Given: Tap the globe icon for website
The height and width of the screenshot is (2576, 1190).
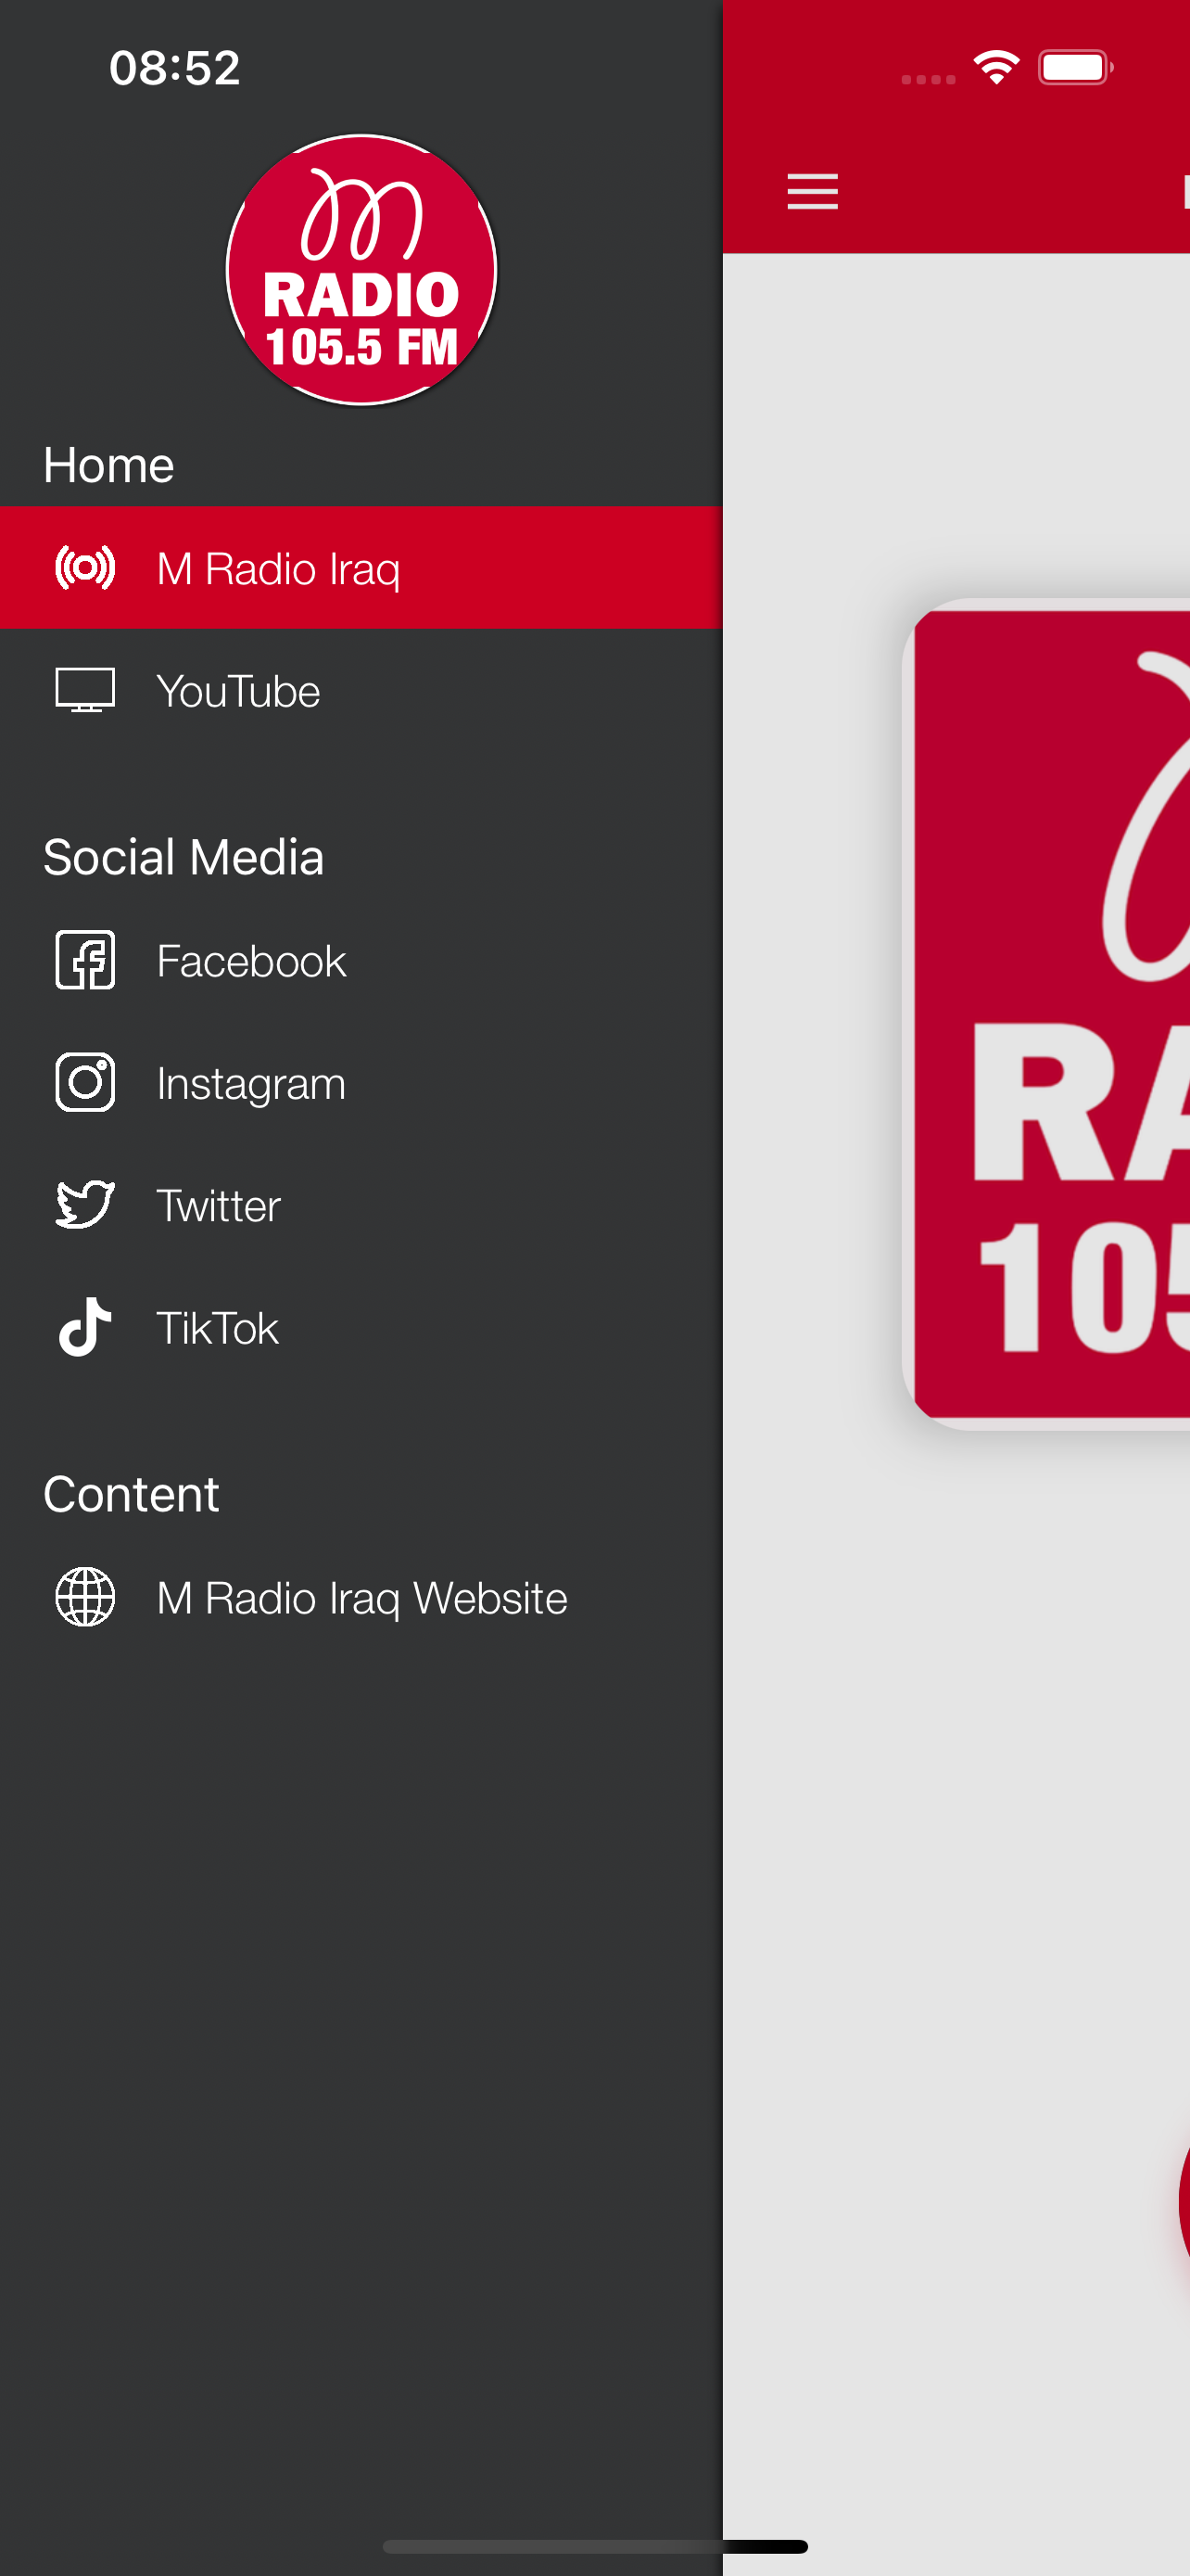Looking at the screenshot, I should [x=85, y=1597].
